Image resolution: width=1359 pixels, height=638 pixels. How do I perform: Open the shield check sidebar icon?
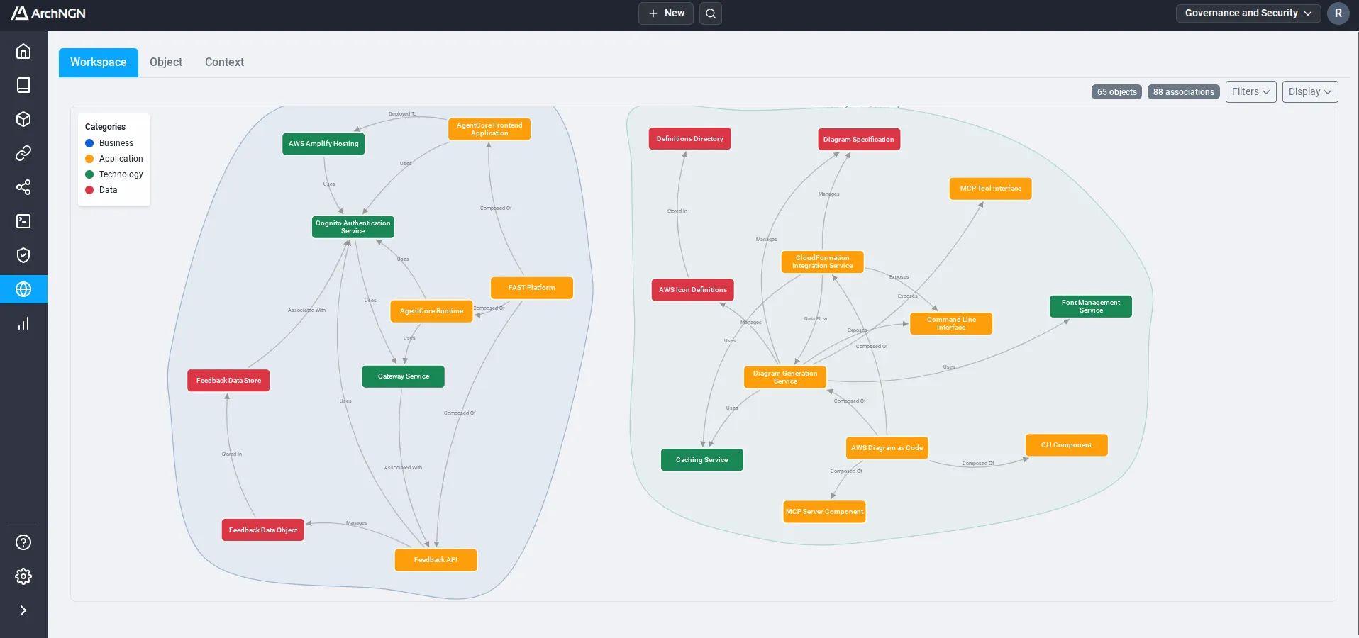tap(23, 255)
